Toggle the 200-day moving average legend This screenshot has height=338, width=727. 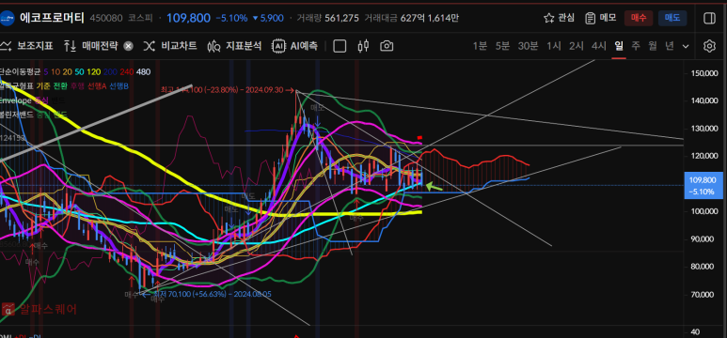[110, 71]
